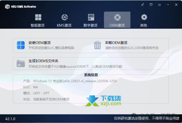Click the SLIC value NA
Screen dimensions: 182x123
[x=35, y=87]
